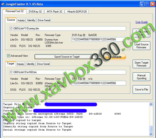Image resolution: width=156 pixels, height=138 pixels.
Task: Open Manual Spoofing
Action: tap(141, 77)
